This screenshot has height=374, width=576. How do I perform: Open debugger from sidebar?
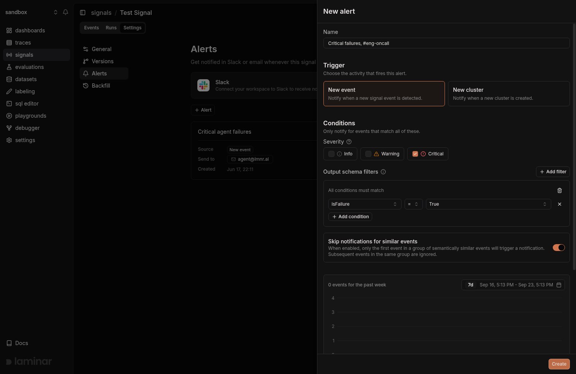coord(36,128)
